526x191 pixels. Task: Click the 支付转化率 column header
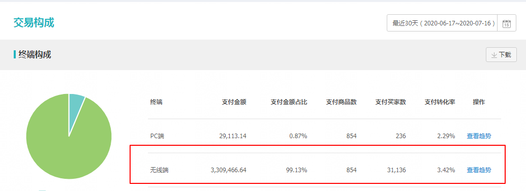coord(440,102)
